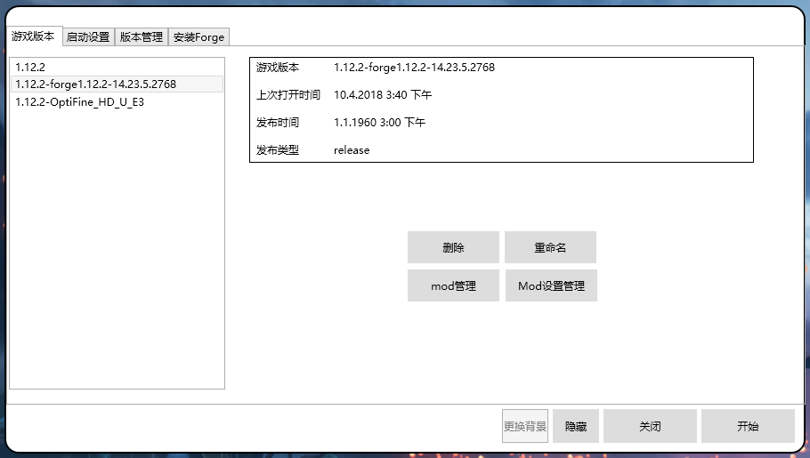Click the forge version value in the details panel

pyautogui.click(x=414, y=68)
